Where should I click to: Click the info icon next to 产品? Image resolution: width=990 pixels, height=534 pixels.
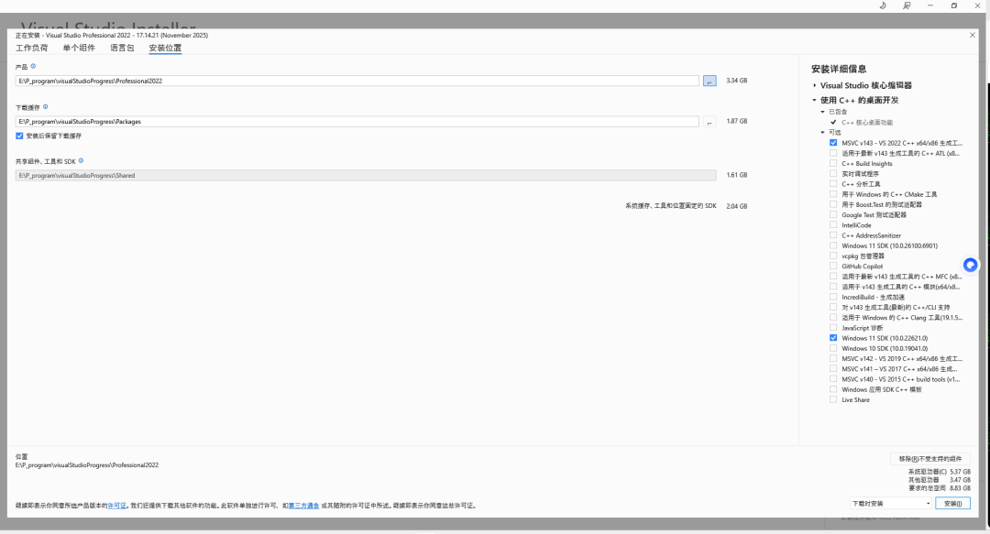pyautogui.click(x=34, y=66)
